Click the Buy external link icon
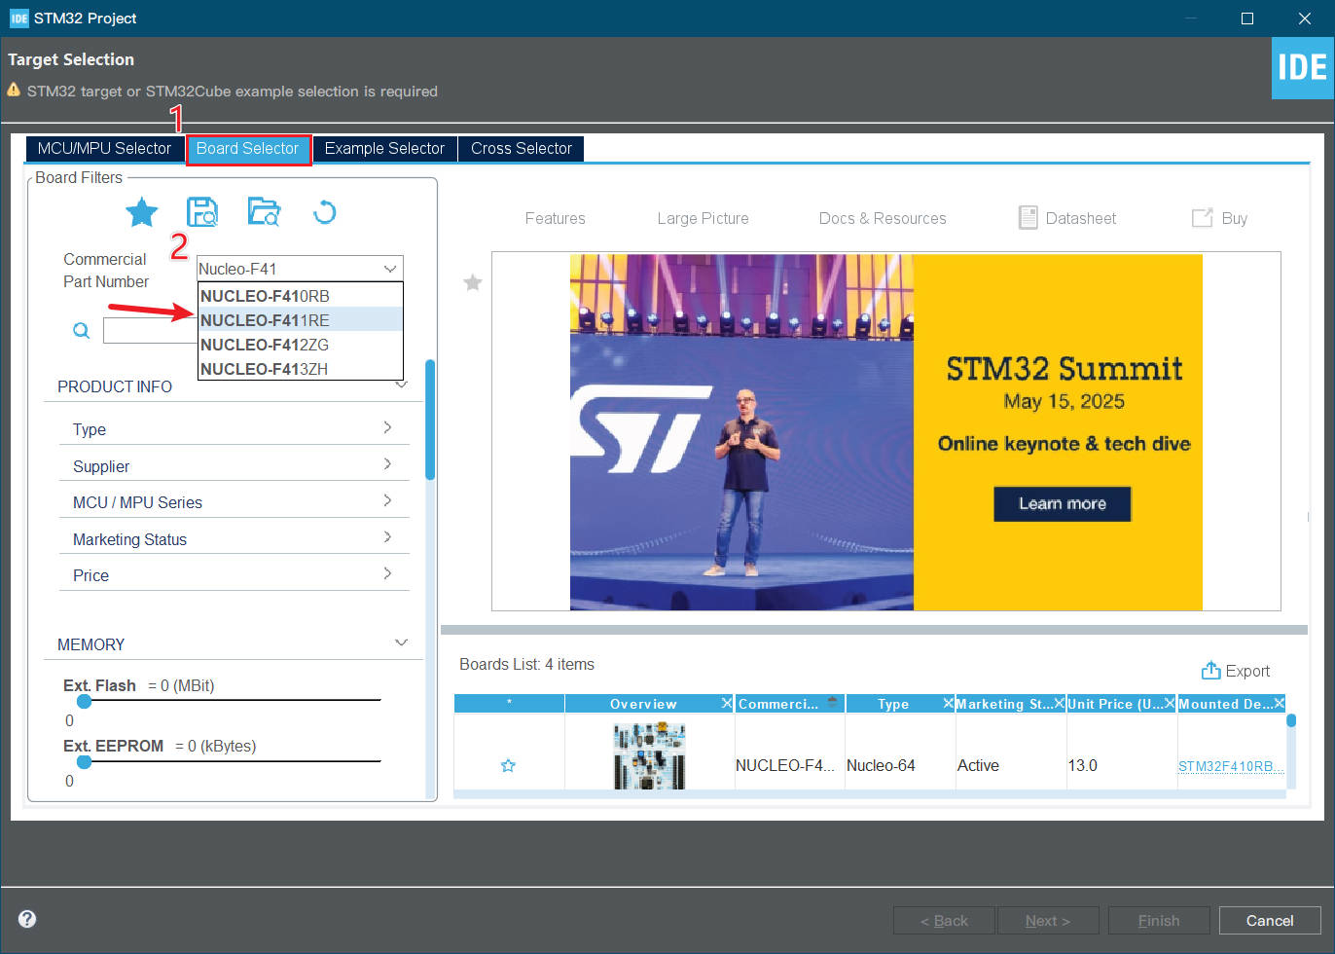The height and width of the screenshot is (954, 1335). (1203, 218)
